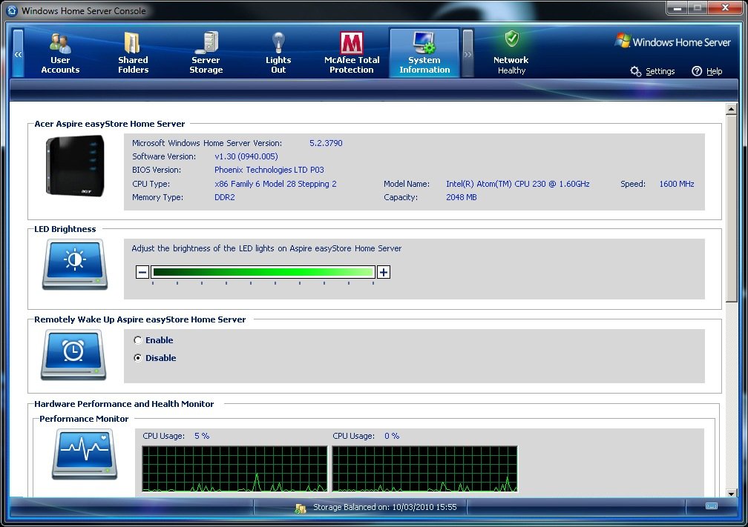Image resolution: width=748 pixels, height=527 pixels.
Task: Click the Performance Monitor heartbeat icon
Action: coord(85,454)
